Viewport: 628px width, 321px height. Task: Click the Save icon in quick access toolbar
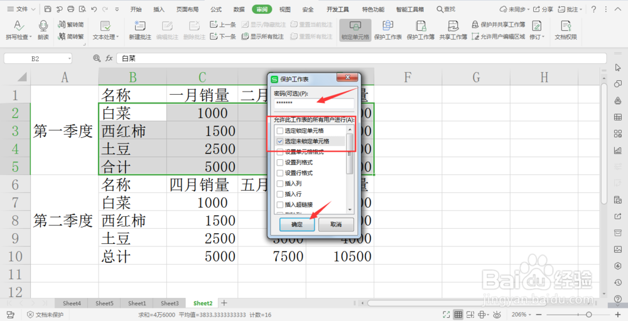[48, 9]
